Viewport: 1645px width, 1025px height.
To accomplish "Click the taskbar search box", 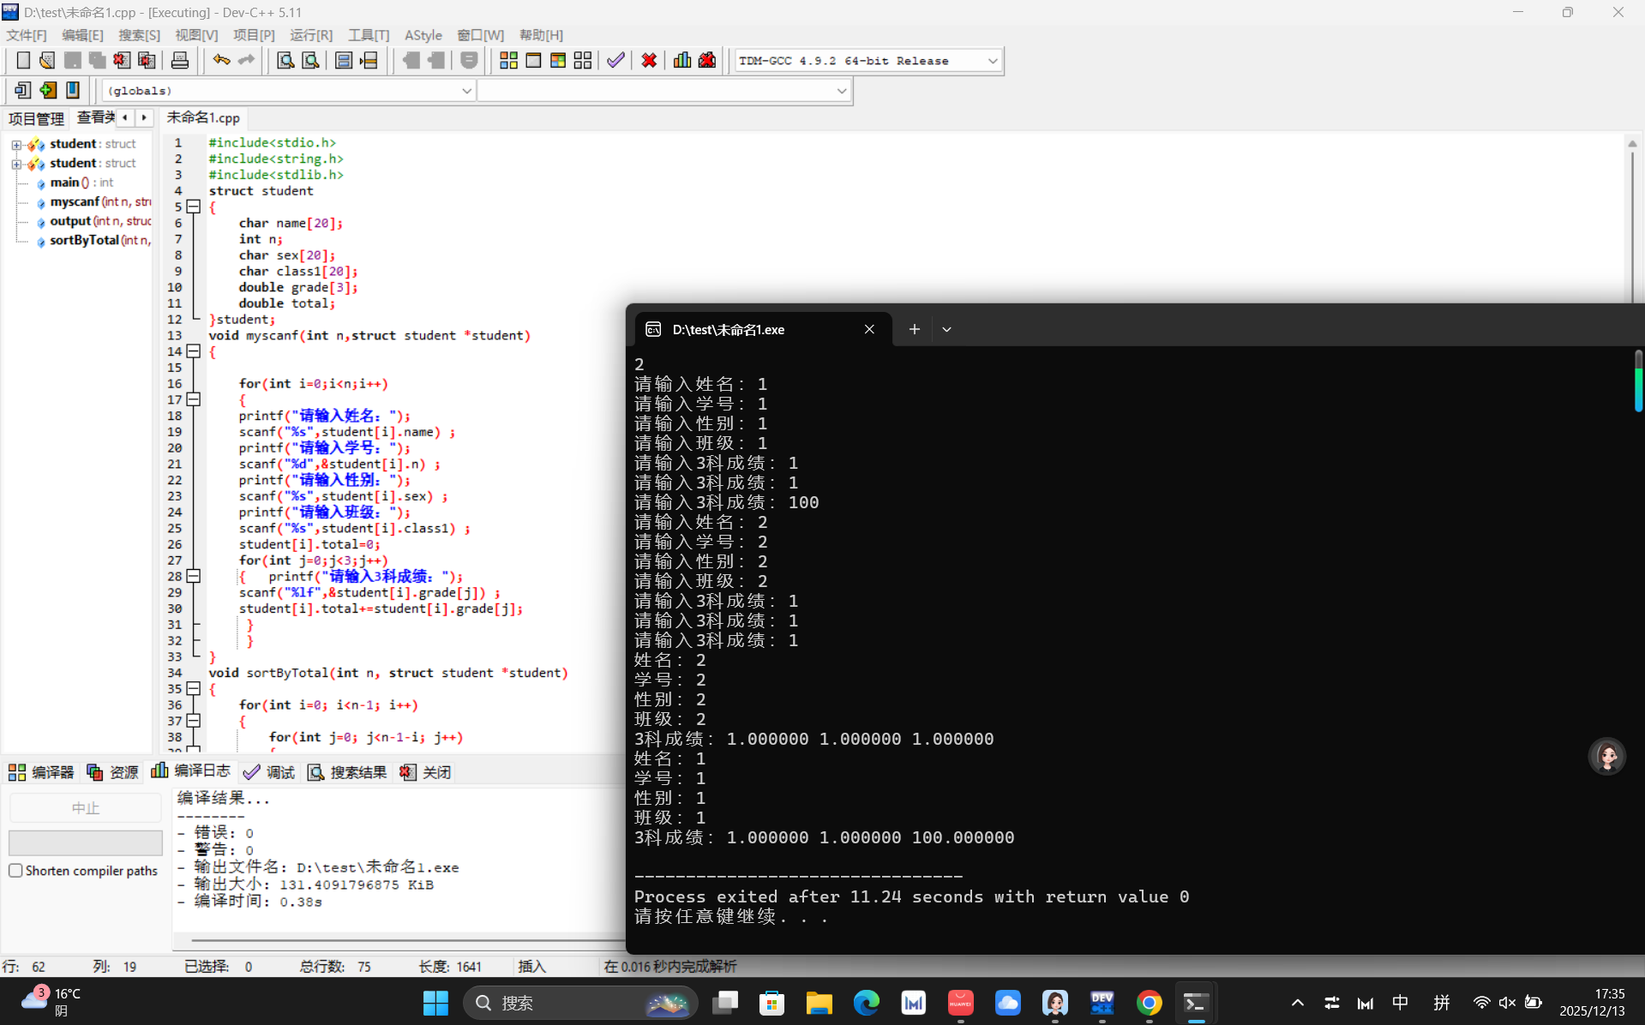I will [x=580, y=1003].
